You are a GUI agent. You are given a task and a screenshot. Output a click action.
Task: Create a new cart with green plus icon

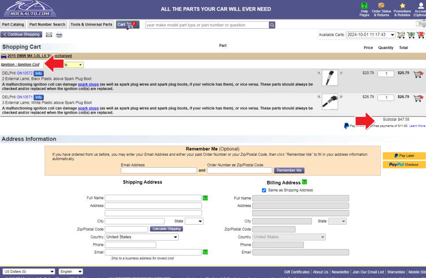411,35
